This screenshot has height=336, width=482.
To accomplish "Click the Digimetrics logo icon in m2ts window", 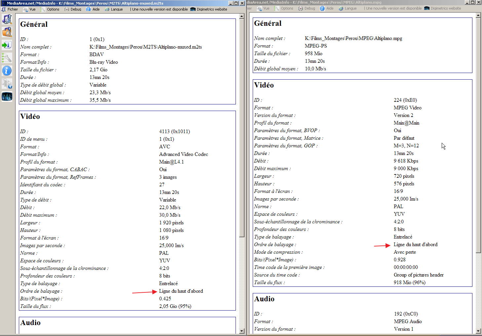I will click(x=193, y=9).
